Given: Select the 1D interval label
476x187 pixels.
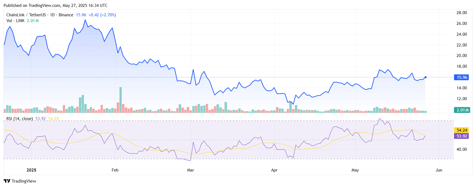Looking at the screenshot, I should pyautogui.click(x=52, y=15).
